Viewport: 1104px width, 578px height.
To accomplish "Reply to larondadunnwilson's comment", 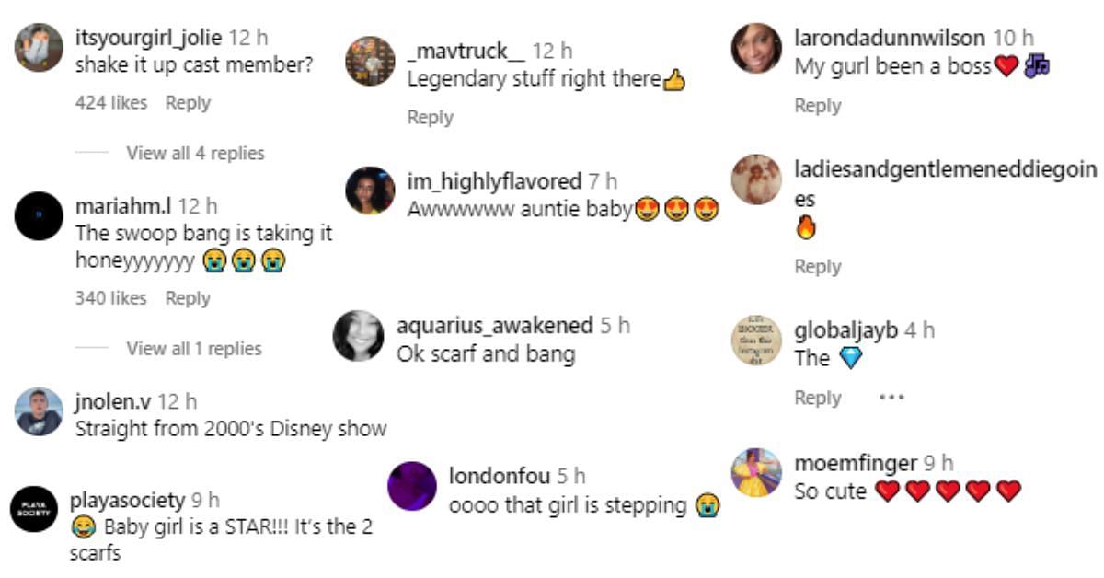I will point(818,106).
